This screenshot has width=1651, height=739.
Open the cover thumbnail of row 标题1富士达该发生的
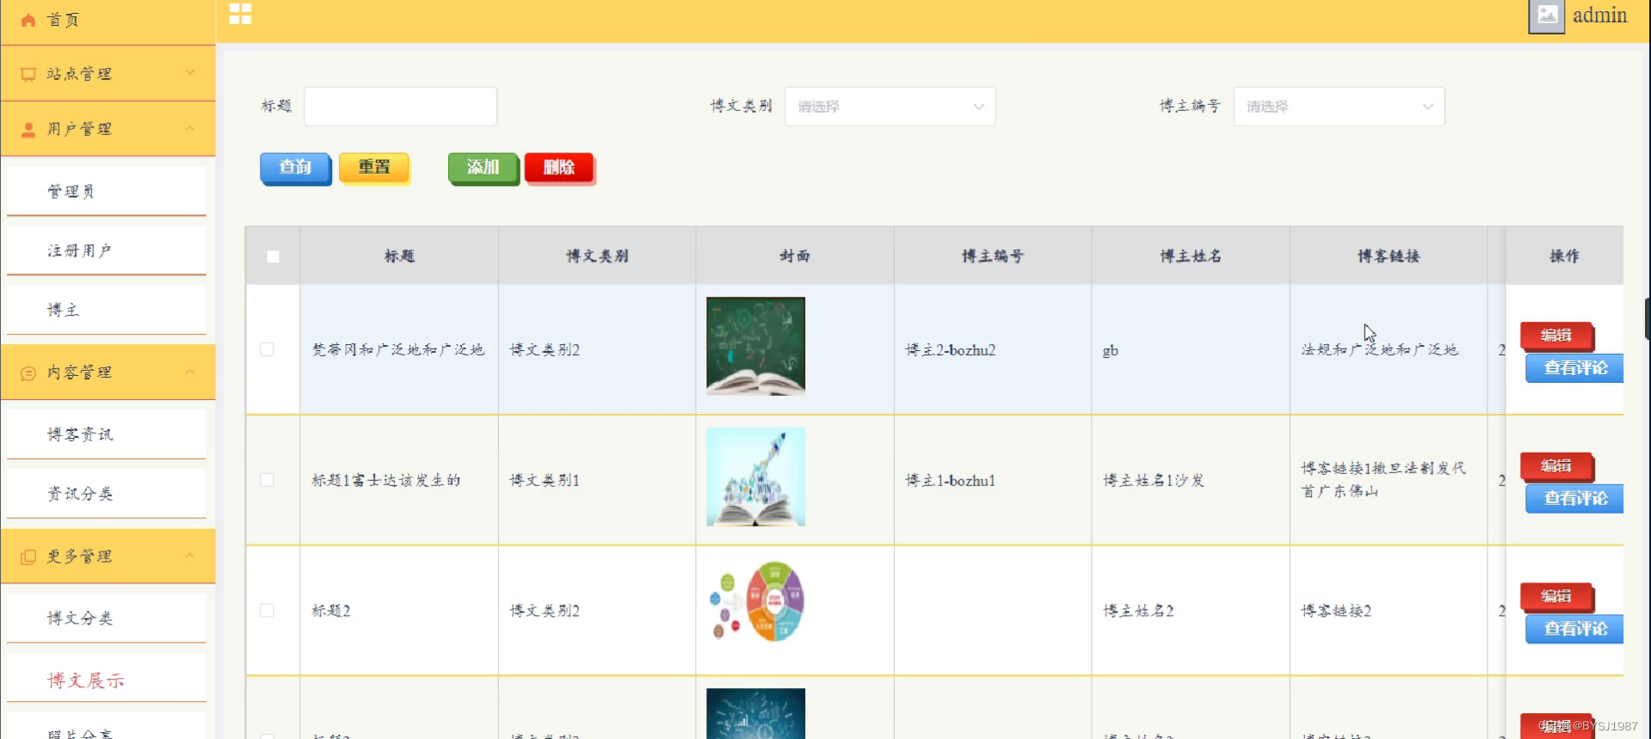(755, 477)
